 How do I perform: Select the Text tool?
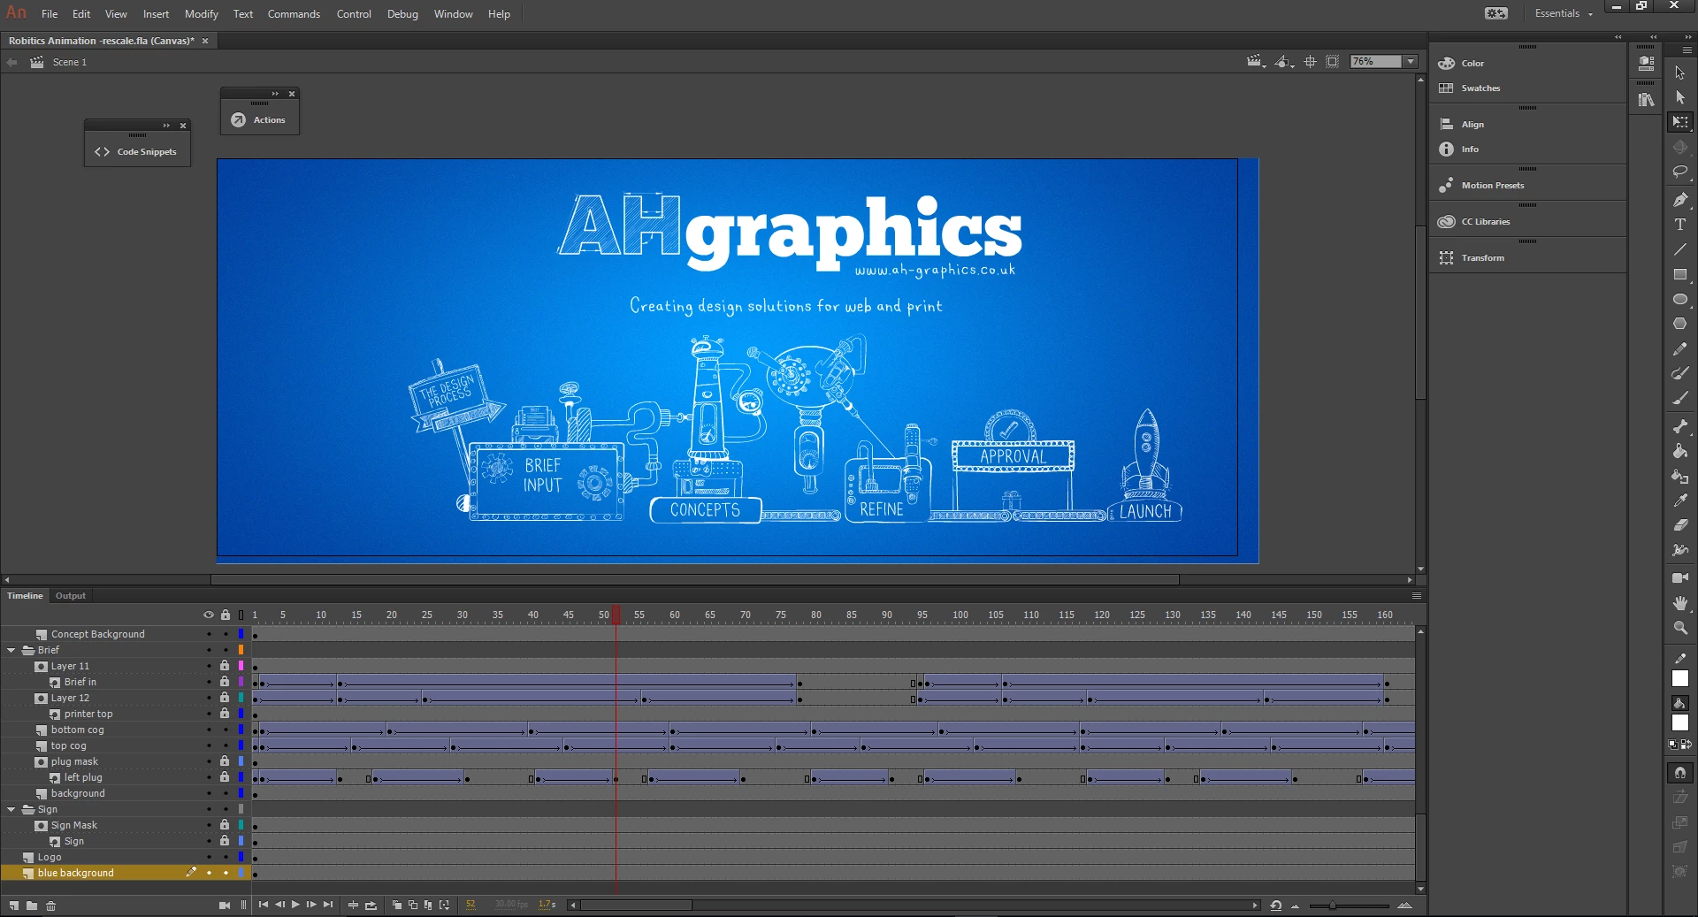click(1680, 225)
